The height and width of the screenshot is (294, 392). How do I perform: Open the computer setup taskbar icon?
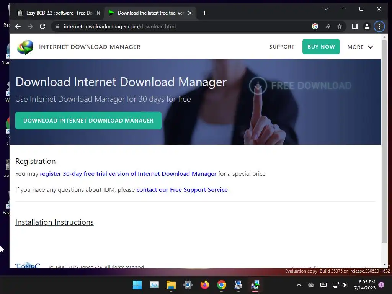tap(238, 285)
